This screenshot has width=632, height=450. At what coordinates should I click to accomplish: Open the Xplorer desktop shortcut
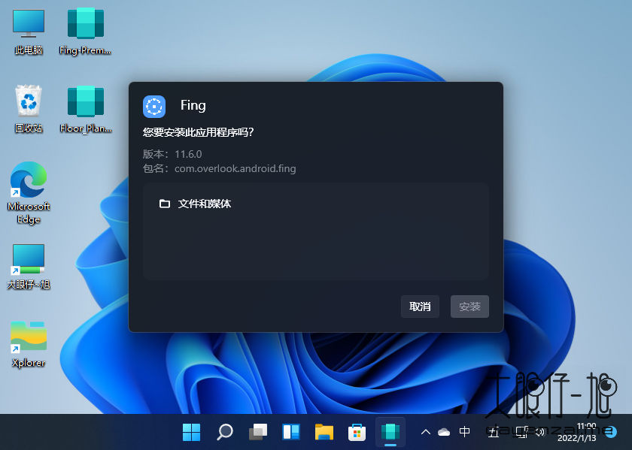click(x=29, y=345)
